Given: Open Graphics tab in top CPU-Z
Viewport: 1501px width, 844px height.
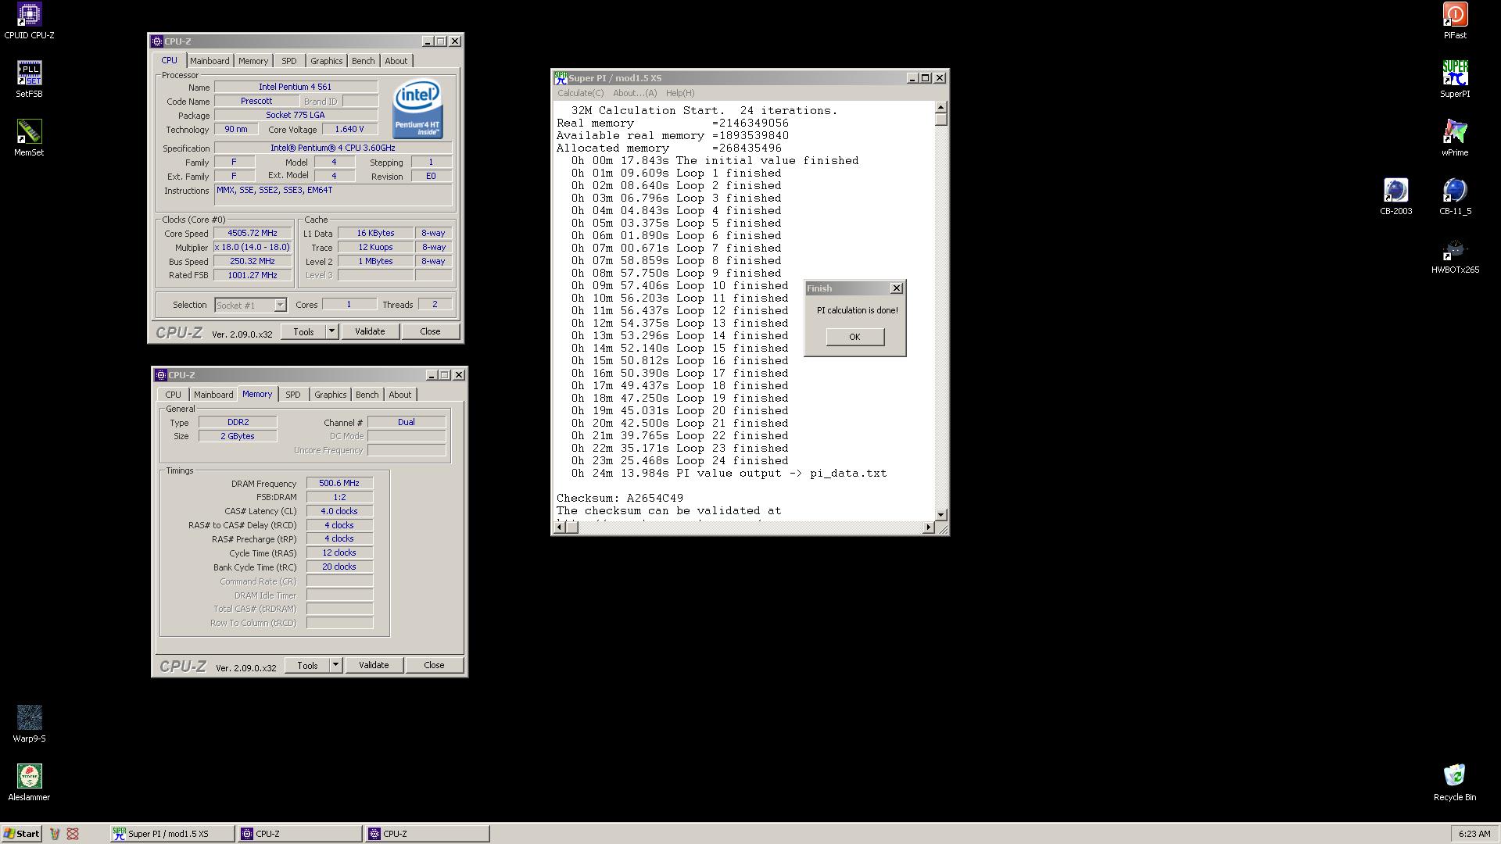Looking at the screenshot, I should (x=326, y=61).
